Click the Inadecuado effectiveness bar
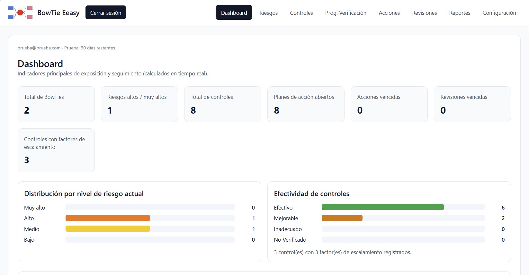This screenshot has height=275, width=529. [x=403, y=229]
